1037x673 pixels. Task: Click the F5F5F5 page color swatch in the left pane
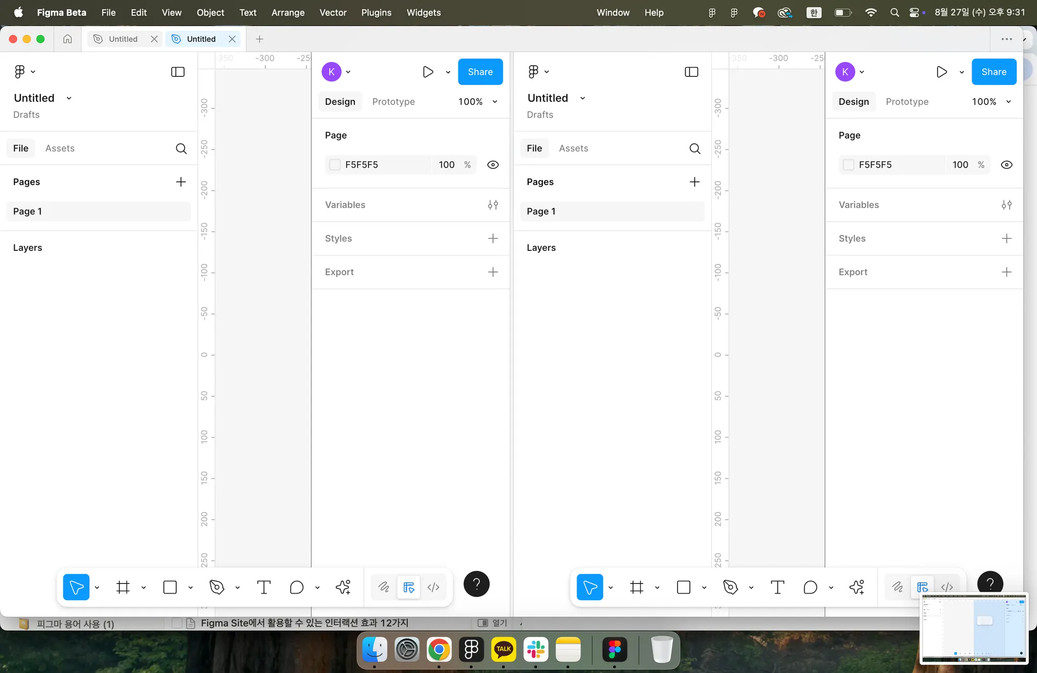pos(335,165)
